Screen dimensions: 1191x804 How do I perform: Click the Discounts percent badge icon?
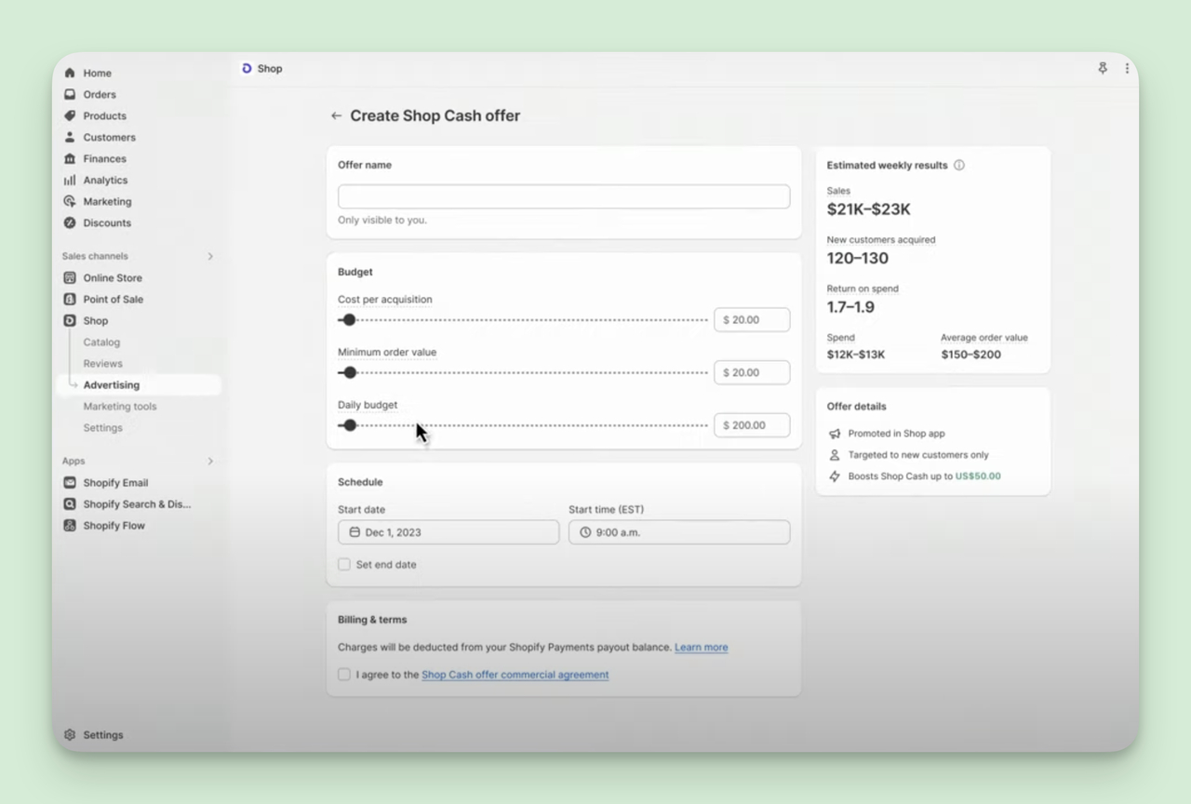click(x=70, y=222)
